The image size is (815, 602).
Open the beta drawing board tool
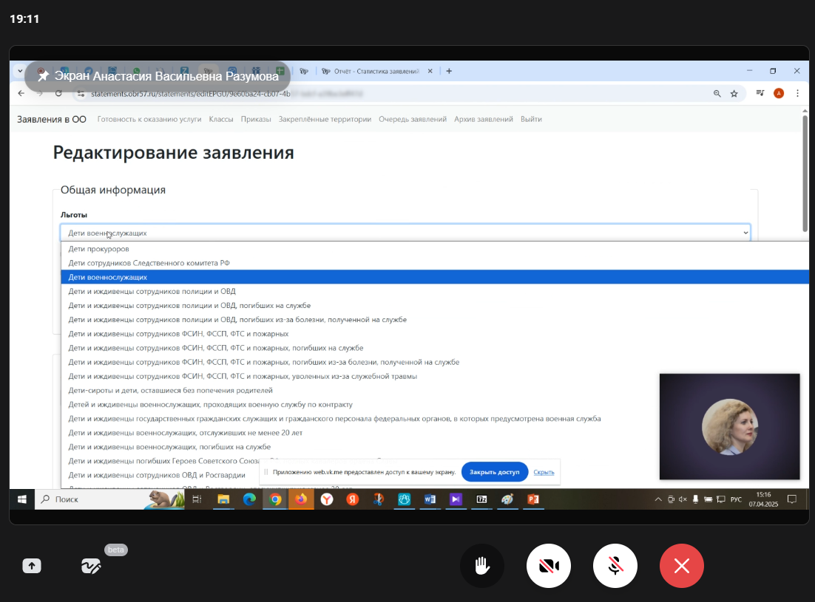point(92,567)
